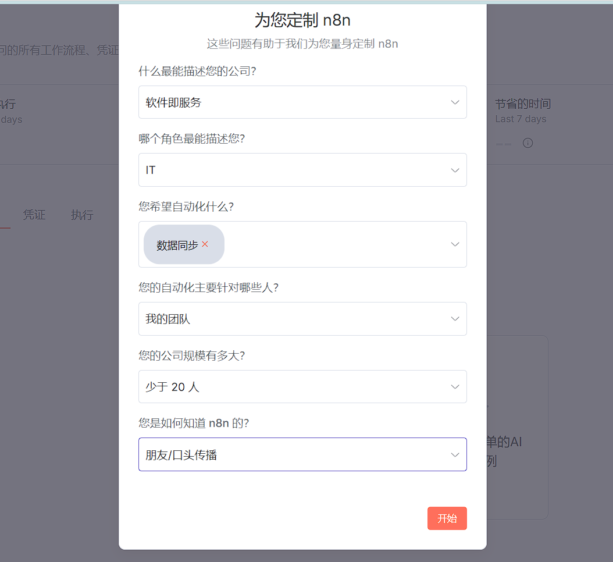The width and height of the screenshot is (613, 562).
Task: Expand the automation goals multi-select field
Action: tap(302, 244)
